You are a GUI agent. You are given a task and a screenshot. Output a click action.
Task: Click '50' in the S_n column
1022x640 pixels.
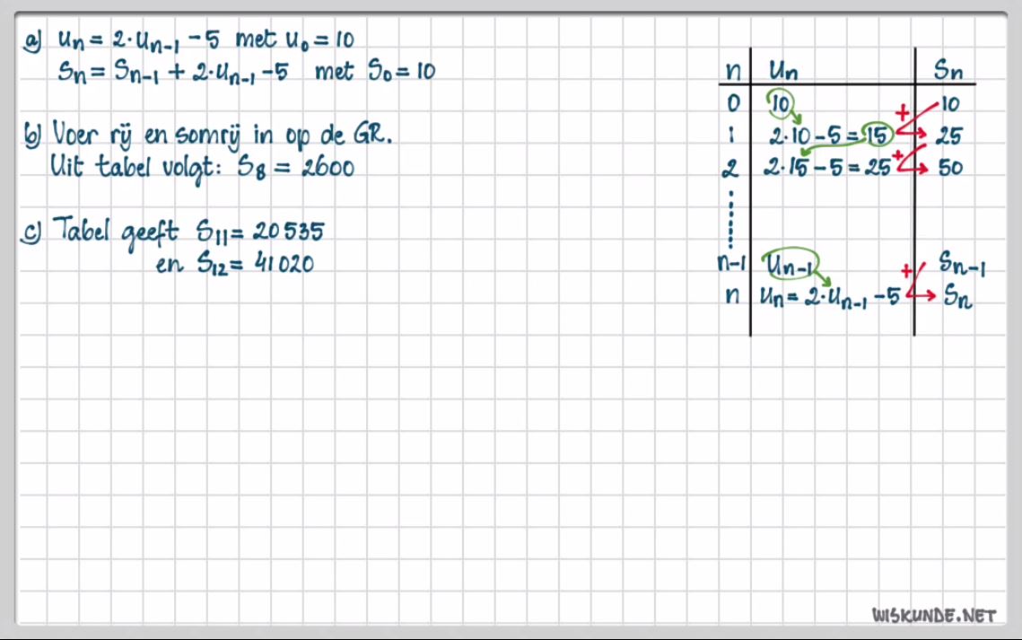point(950,168)
